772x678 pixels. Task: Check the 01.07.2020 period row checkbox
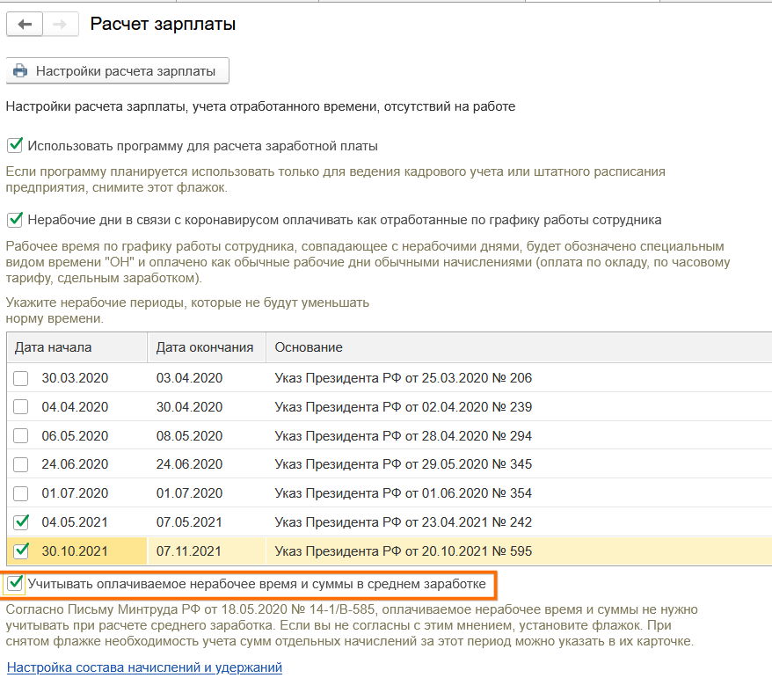[x=21, y=493]
